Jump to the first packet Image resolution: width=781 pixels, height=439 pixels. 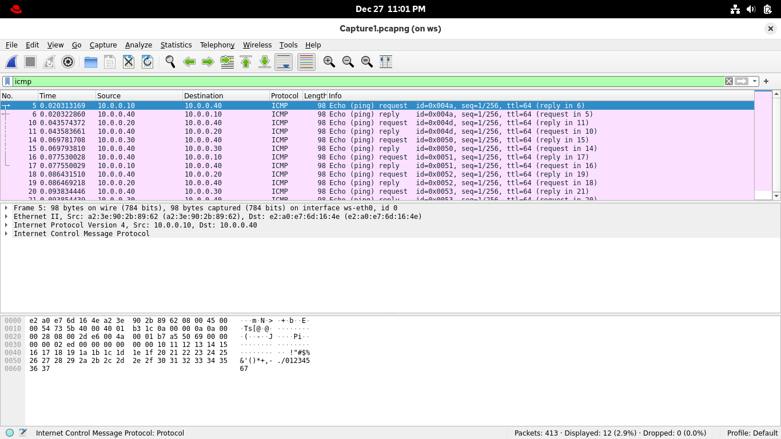(246, 62)
